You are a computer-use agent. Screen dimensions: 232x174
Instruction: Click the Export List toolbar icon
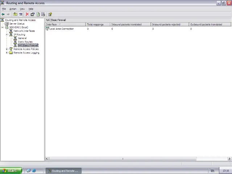(43, 14)
